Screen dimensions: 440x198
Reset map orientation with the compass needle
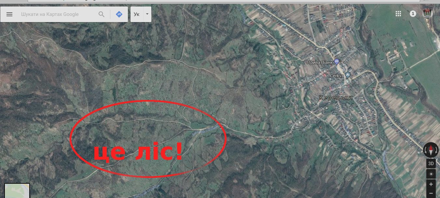click(x=431, y=150)
